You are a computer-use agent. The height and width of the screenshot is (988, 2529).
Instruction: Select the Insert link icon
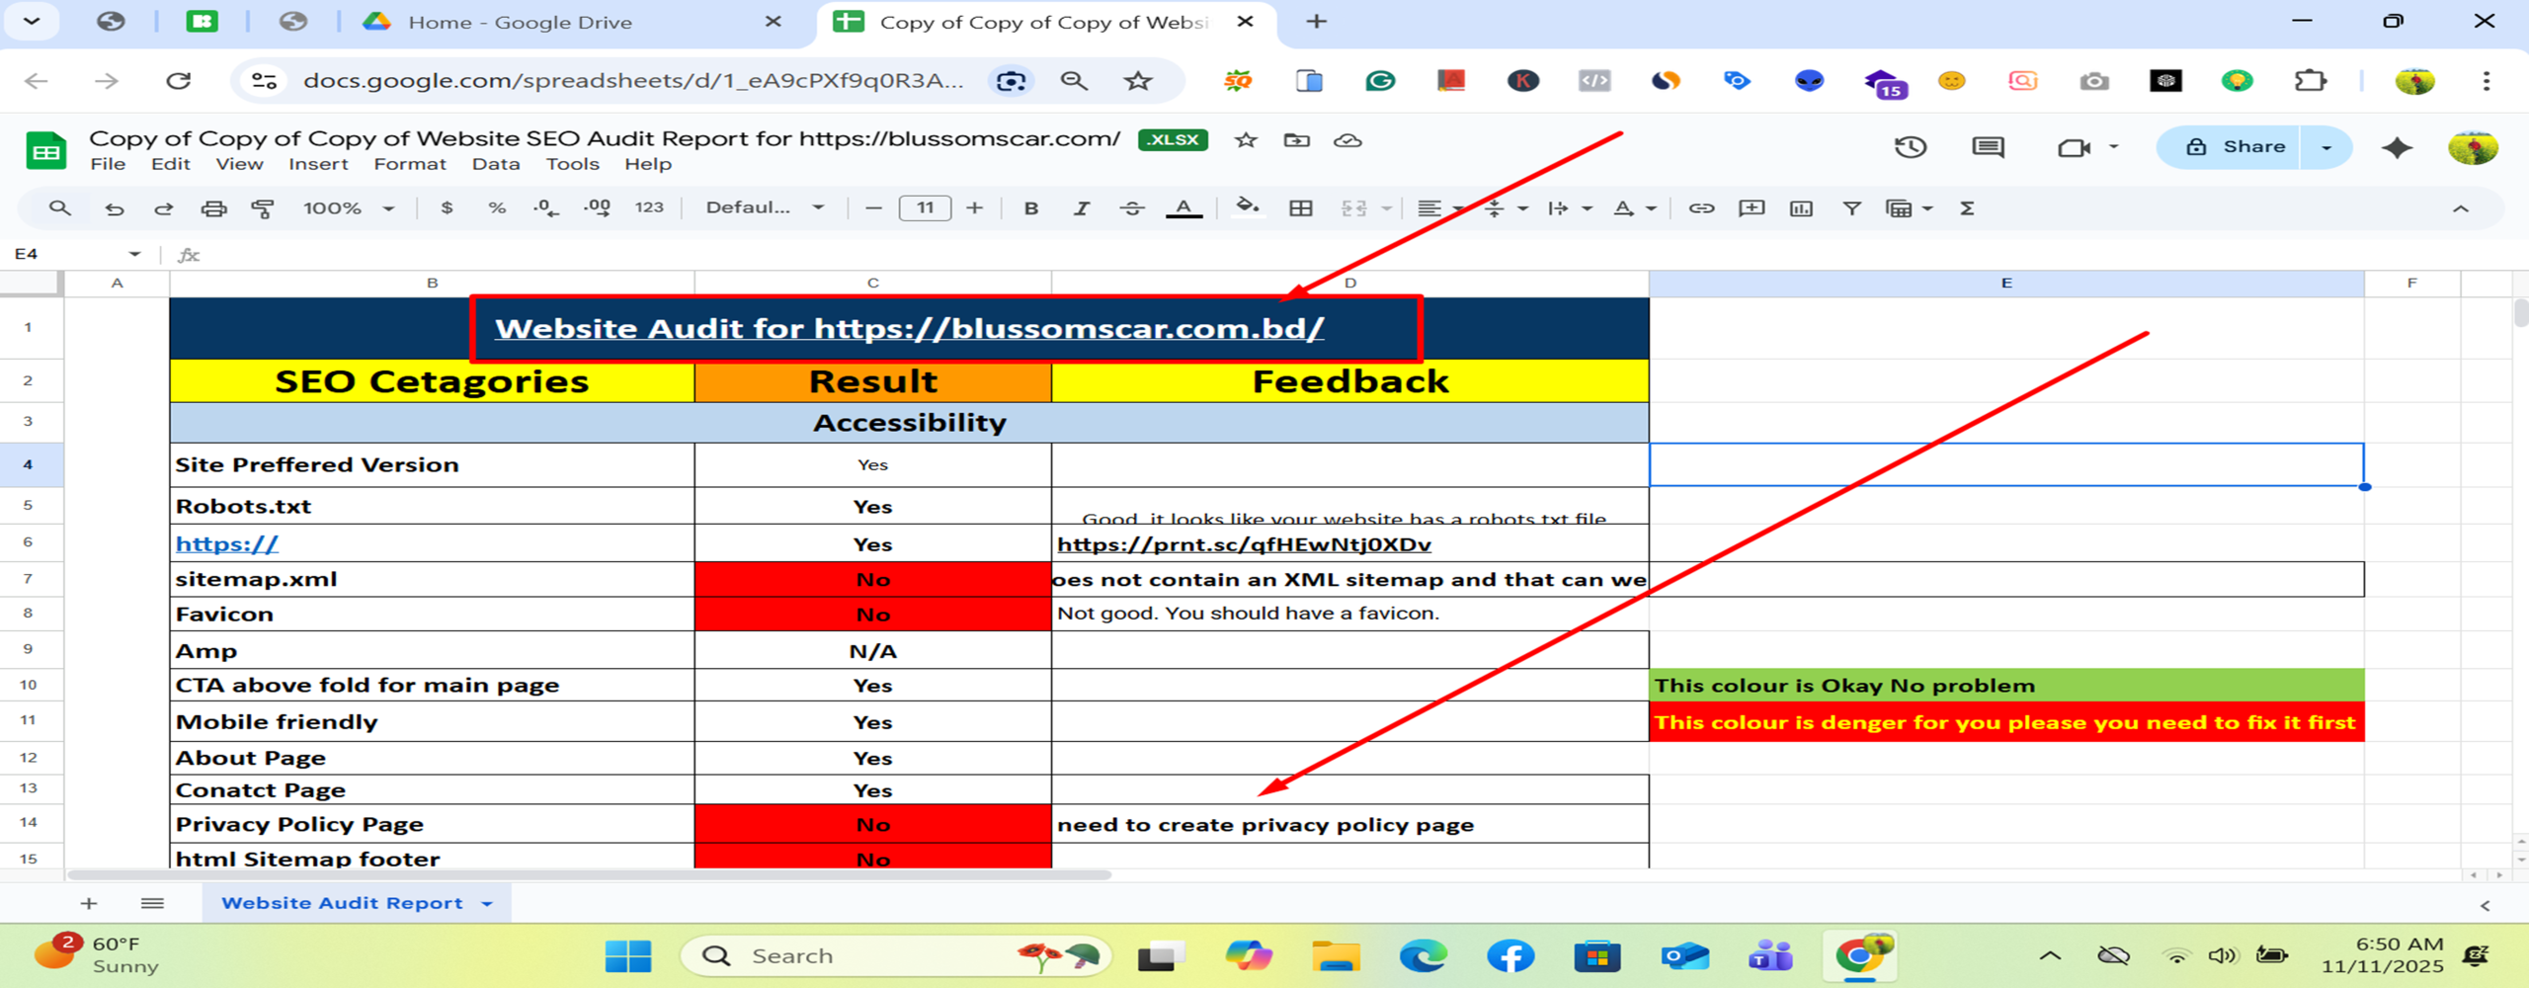(x=1701, y=208)
